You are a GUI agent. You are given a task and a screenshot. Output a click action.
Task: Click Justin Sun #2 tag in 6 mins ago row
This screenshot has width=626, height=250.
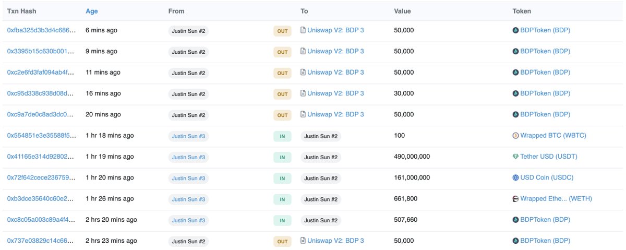[189, 31]
